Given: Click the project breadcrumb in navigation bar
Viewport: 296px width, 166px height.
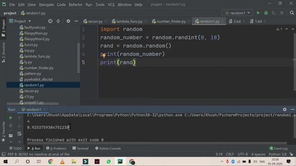Looking at the screenshot, I should click(x=10, y=13).
